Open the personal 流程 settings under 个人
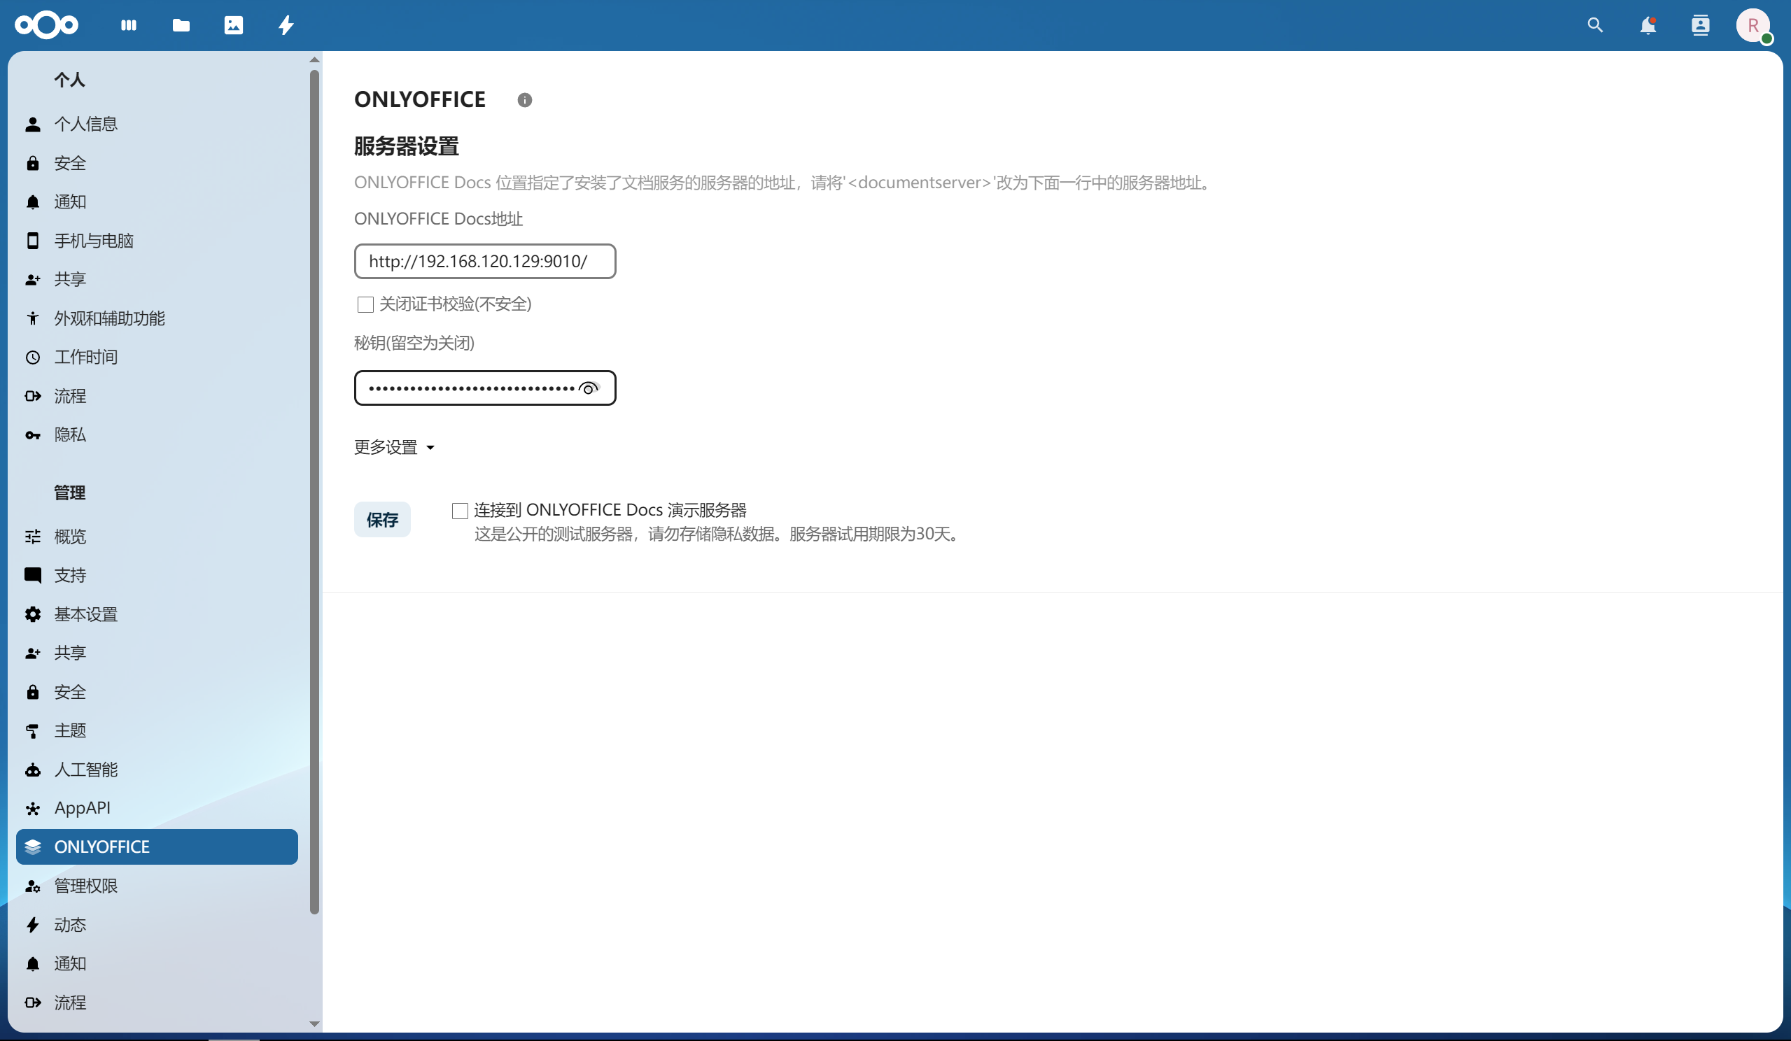Viewport: 1791px width, 1041px height. (157, 396)
